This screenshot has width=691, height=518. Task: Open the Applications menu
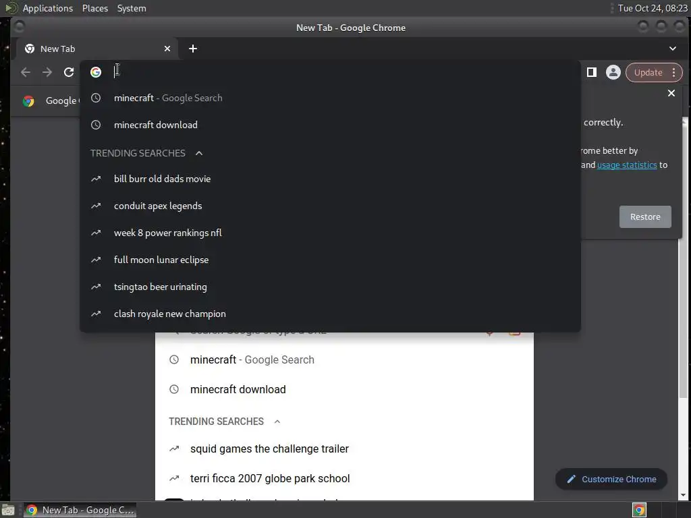coord(48,8)
